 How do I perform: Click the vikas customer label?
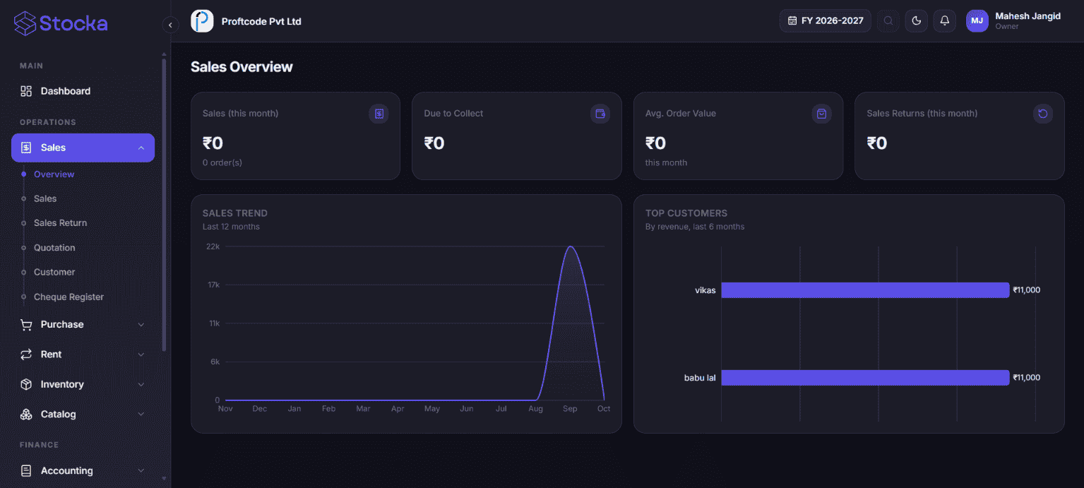tap(705, 290)
